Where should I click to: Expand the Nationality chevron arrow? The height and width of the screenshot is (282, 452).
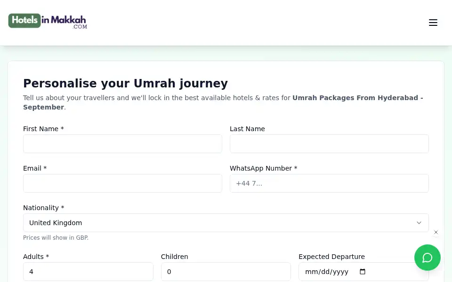point(419,223)
